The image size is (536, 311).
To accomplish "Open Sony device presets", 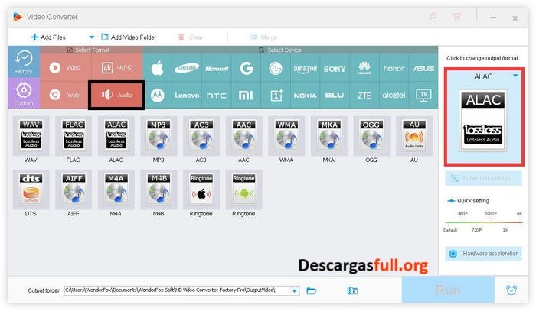I will (x=335, y=68).
